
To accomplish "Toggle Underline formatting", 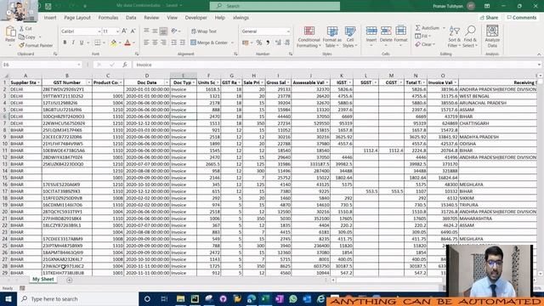I will tap(82, 42).
